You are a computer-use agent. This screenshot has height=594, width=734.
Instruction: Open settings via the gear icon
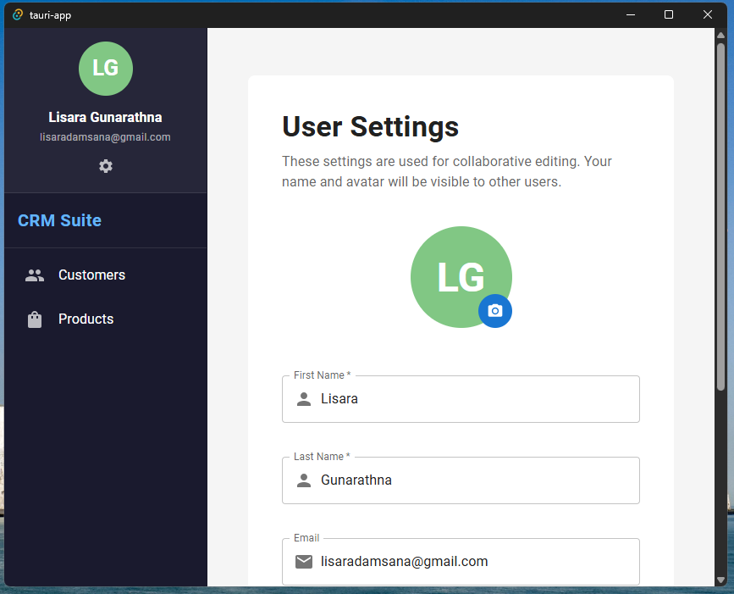[105, 166]
